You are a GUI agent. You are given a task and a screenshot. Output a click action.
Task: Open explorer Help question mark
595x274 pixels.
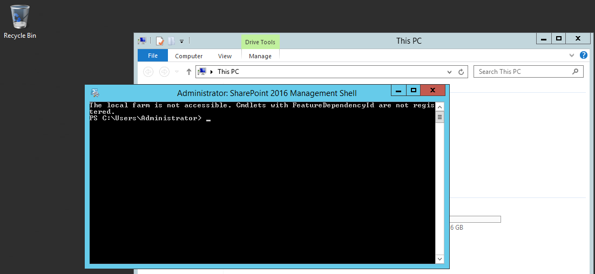coord(584,56)
